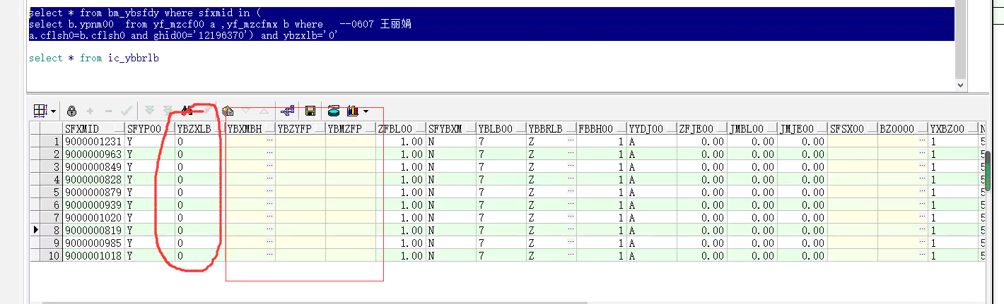Image resolution: width=1004 pixels, height=304 pixels.
Task: Click cell 9000000879 in SFXMID column
Action: 93,192
